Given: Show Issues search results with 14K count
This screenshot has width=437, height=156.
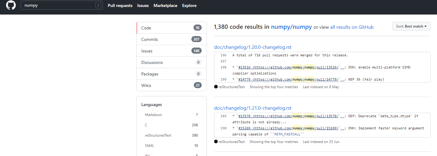Looking at the screenshot, I should click(171, 51).
